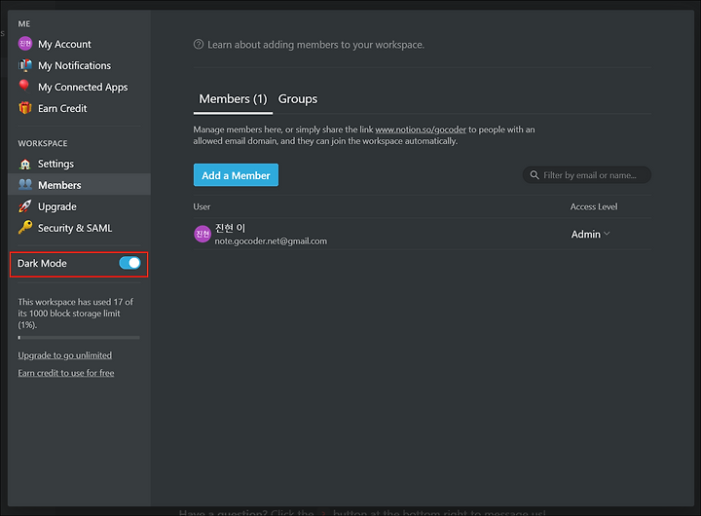
Task: Click the Earn Credit gift icon
Action: 25,108
